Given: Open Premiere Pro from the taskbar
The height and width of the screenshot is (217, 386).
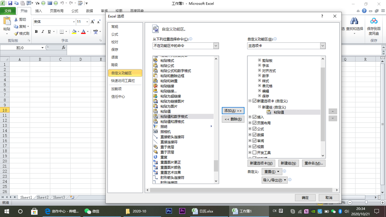Looking at the screenshot, I should click(182, 211).
